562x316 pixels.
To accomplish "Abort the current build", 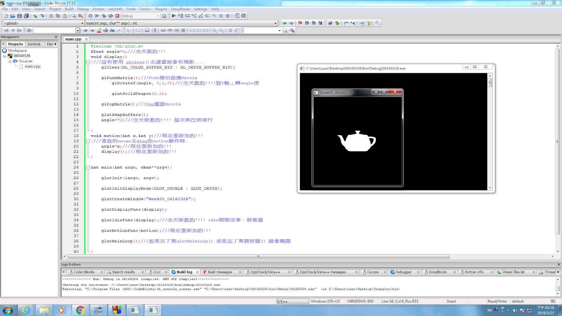I will 117,16.
